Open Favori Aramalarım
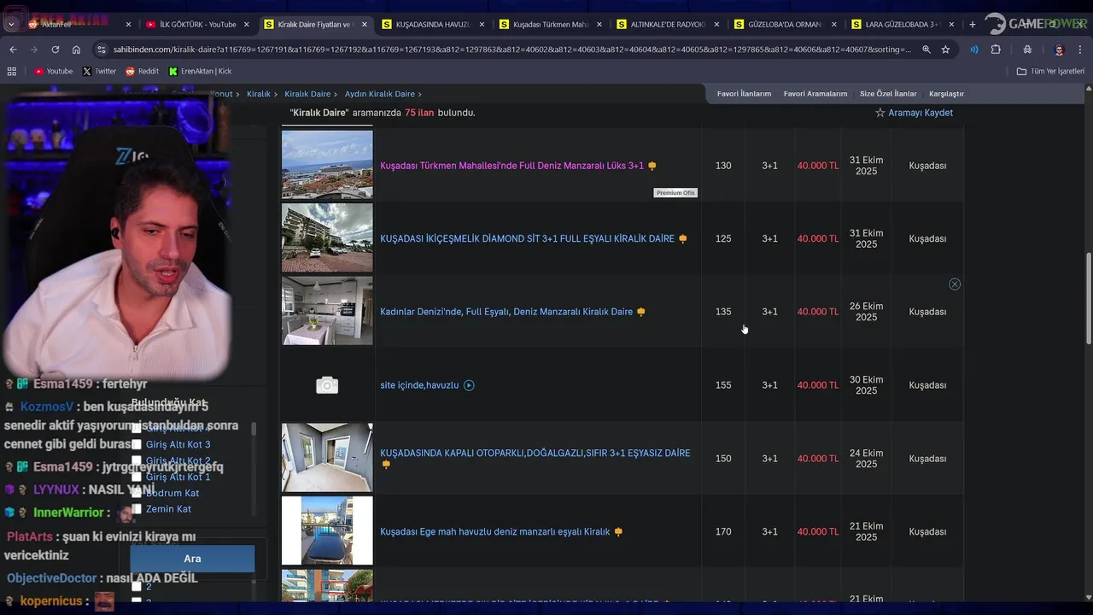 [x=815, y=94]
